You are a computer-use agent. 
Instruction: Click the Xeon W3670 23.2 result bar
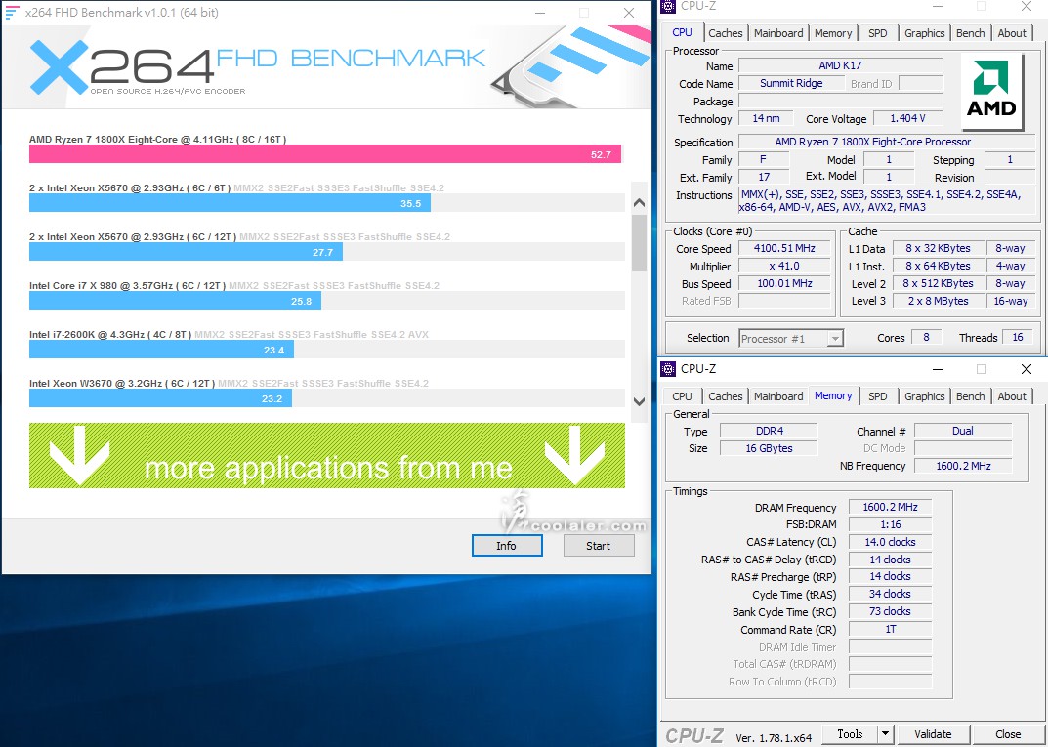click(x=160, y=398)
